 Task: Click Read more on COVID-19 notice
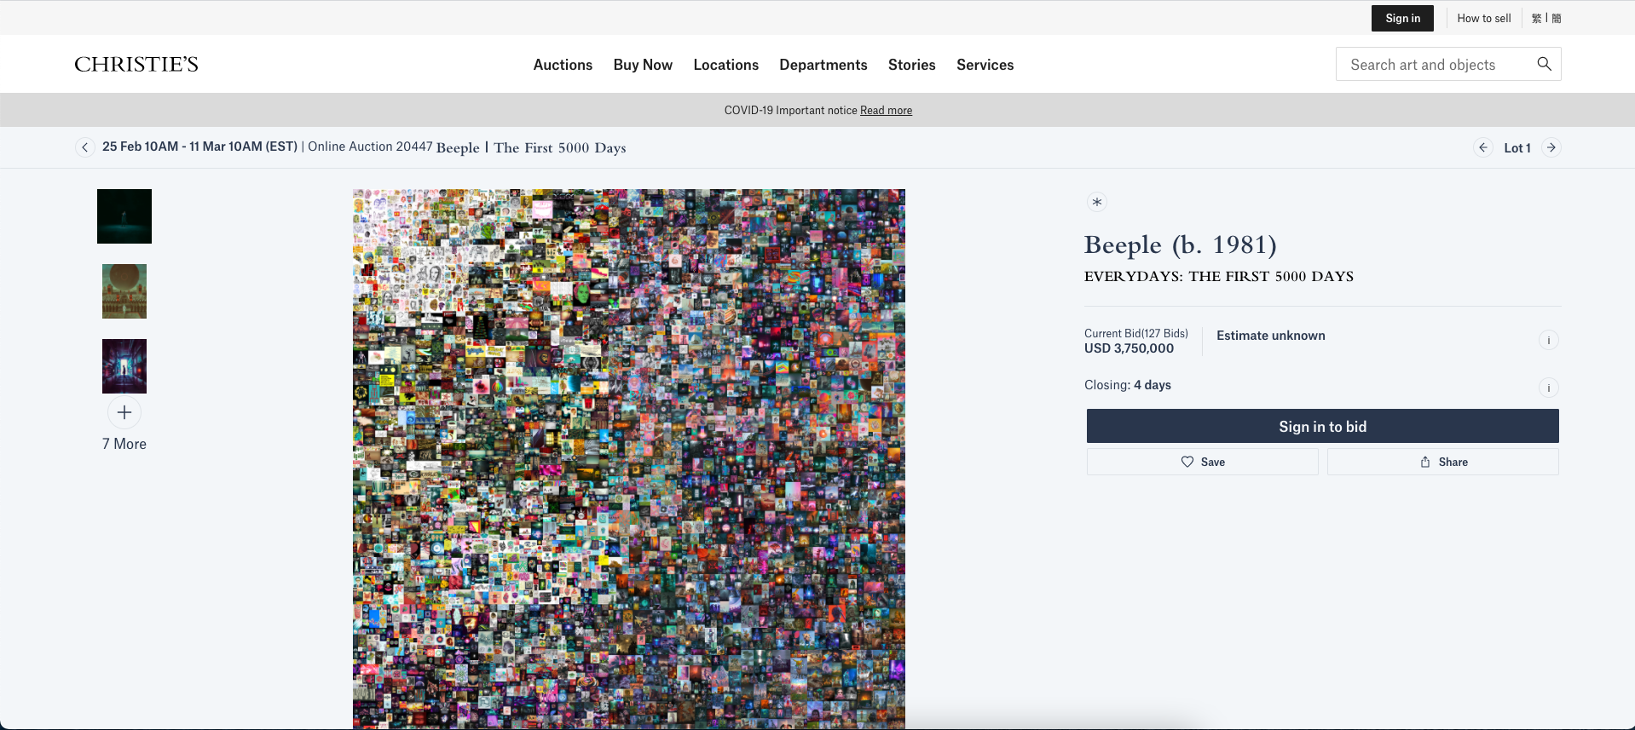click(886, 110)
